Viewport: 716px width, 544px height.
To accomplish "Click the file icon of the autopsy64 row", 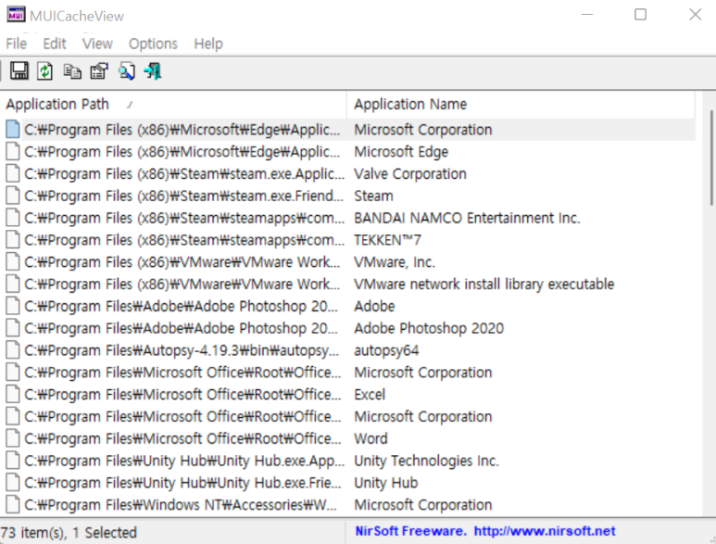I will click(x=13, y=350).
